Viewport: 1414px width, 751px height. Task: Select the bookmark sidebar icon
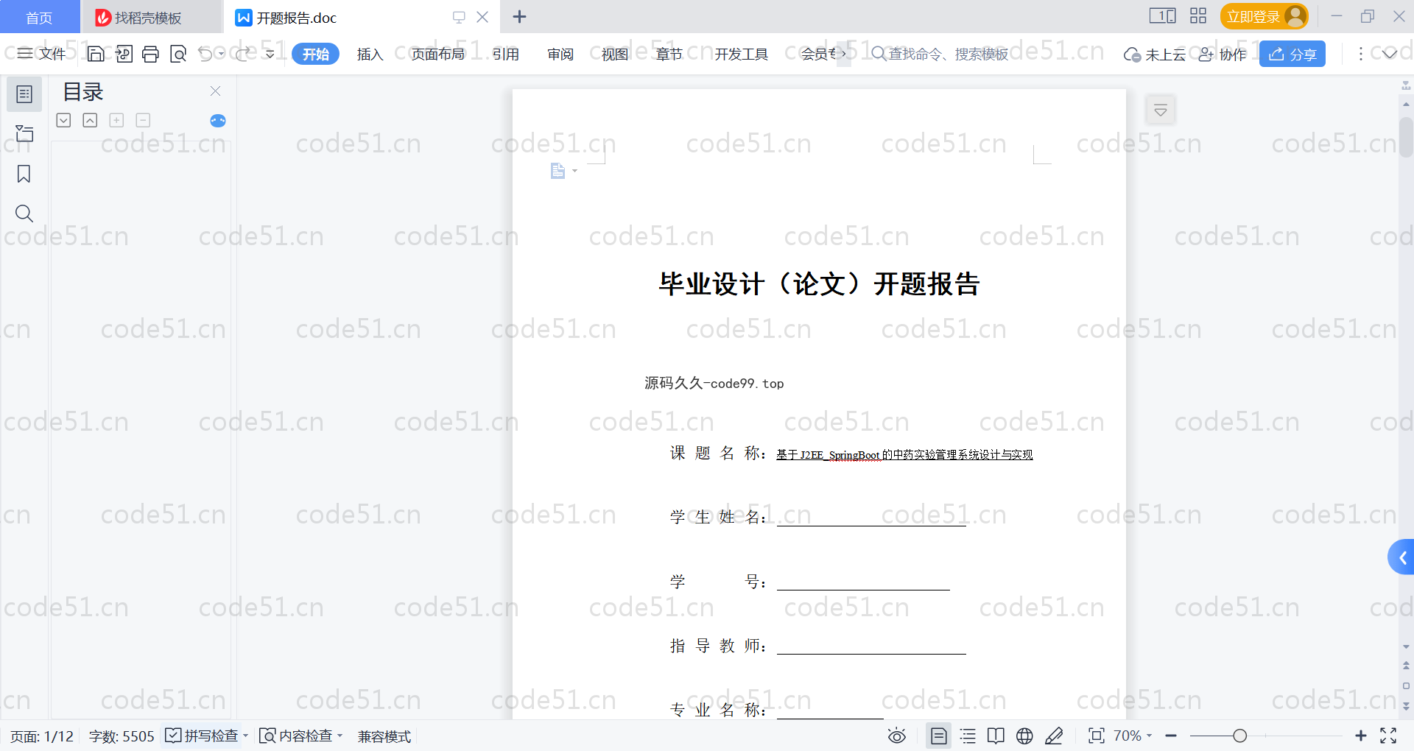click(24, 174)
